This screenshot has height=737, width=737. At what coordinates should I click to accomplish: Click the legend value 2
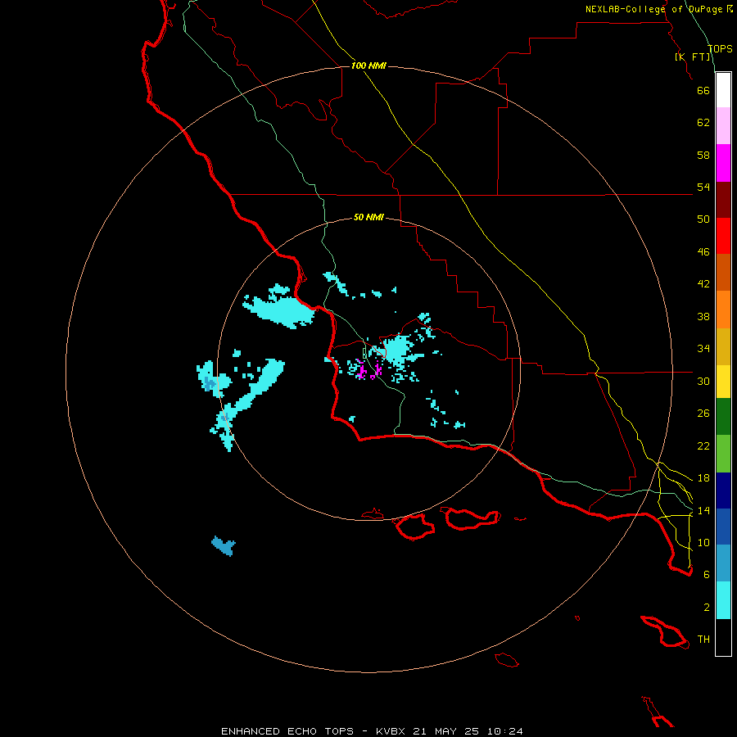707,608
